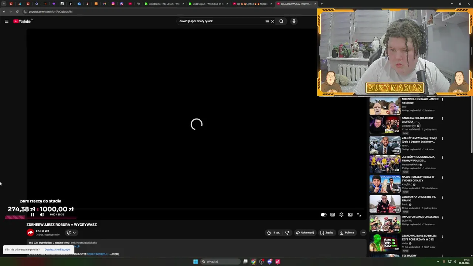Open the on-screen keyboard in search box
473x266 pixels.
coord(267,21)
